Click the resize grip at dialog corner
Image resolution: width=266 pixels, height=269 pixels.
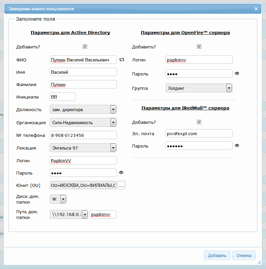259,262
